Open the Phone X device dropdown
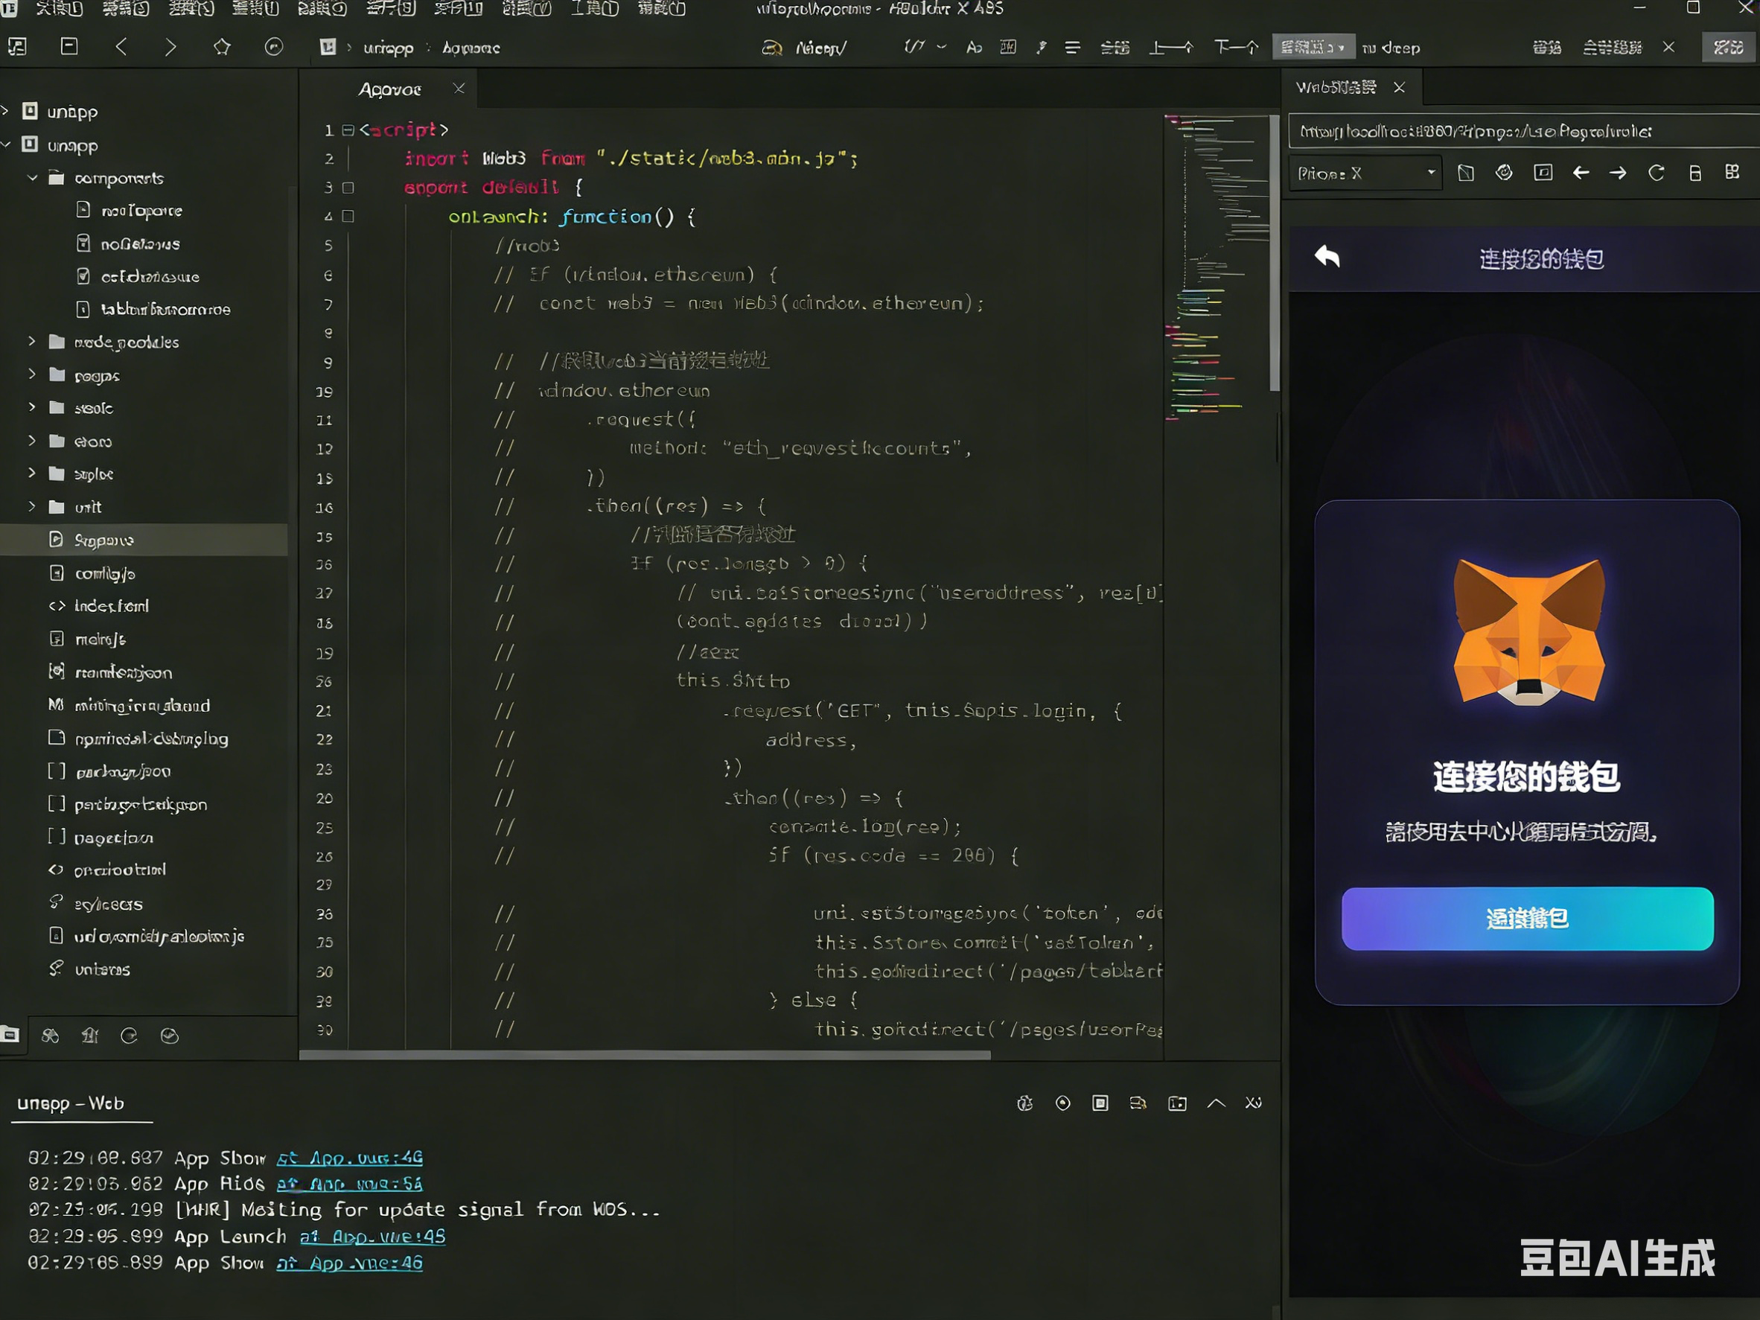The height and width of the screenshot is (1320, 1760). coord(1365,173)
